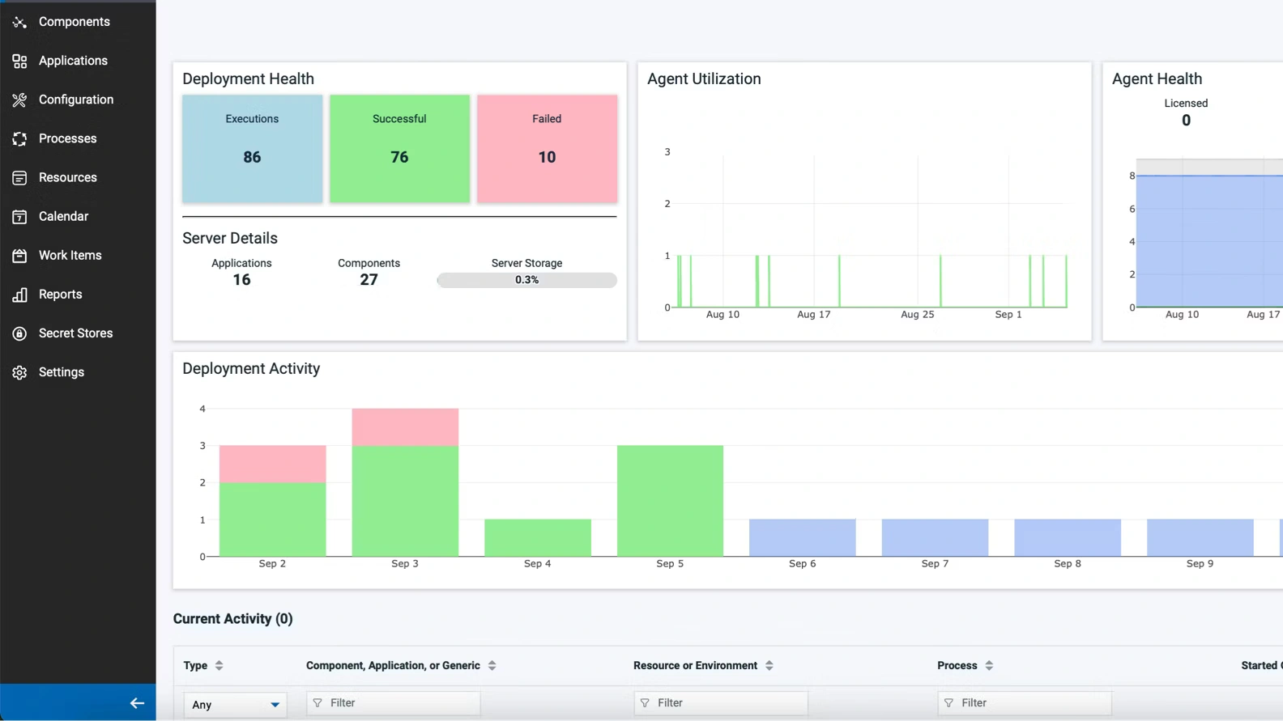Click the Secret Stores lock icon

[x=19, y=333]
